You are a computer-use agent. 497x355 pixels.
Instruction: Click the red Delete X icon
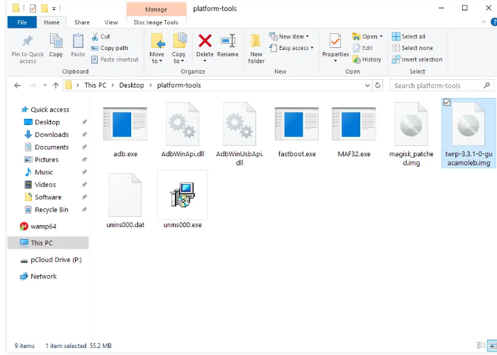click(205, 41)
